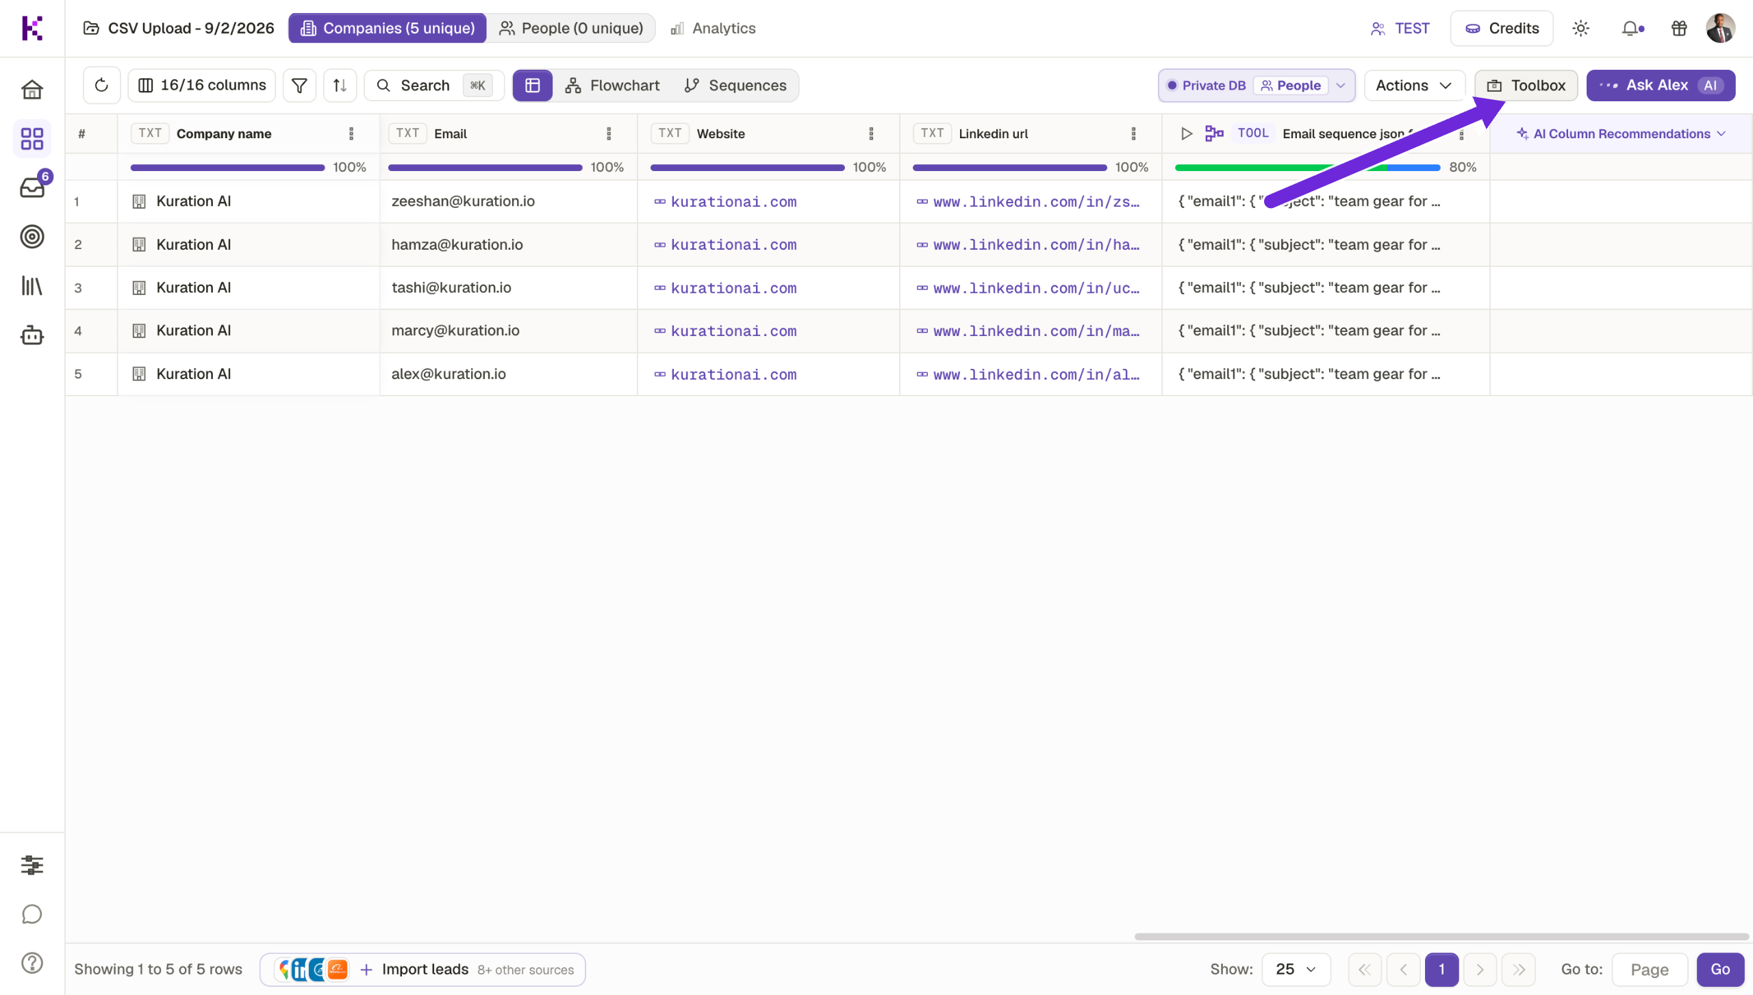Go to the Home sidebar icon
Image resolution: width=1753 pixels, height=995 pixels.
point(32,90)
